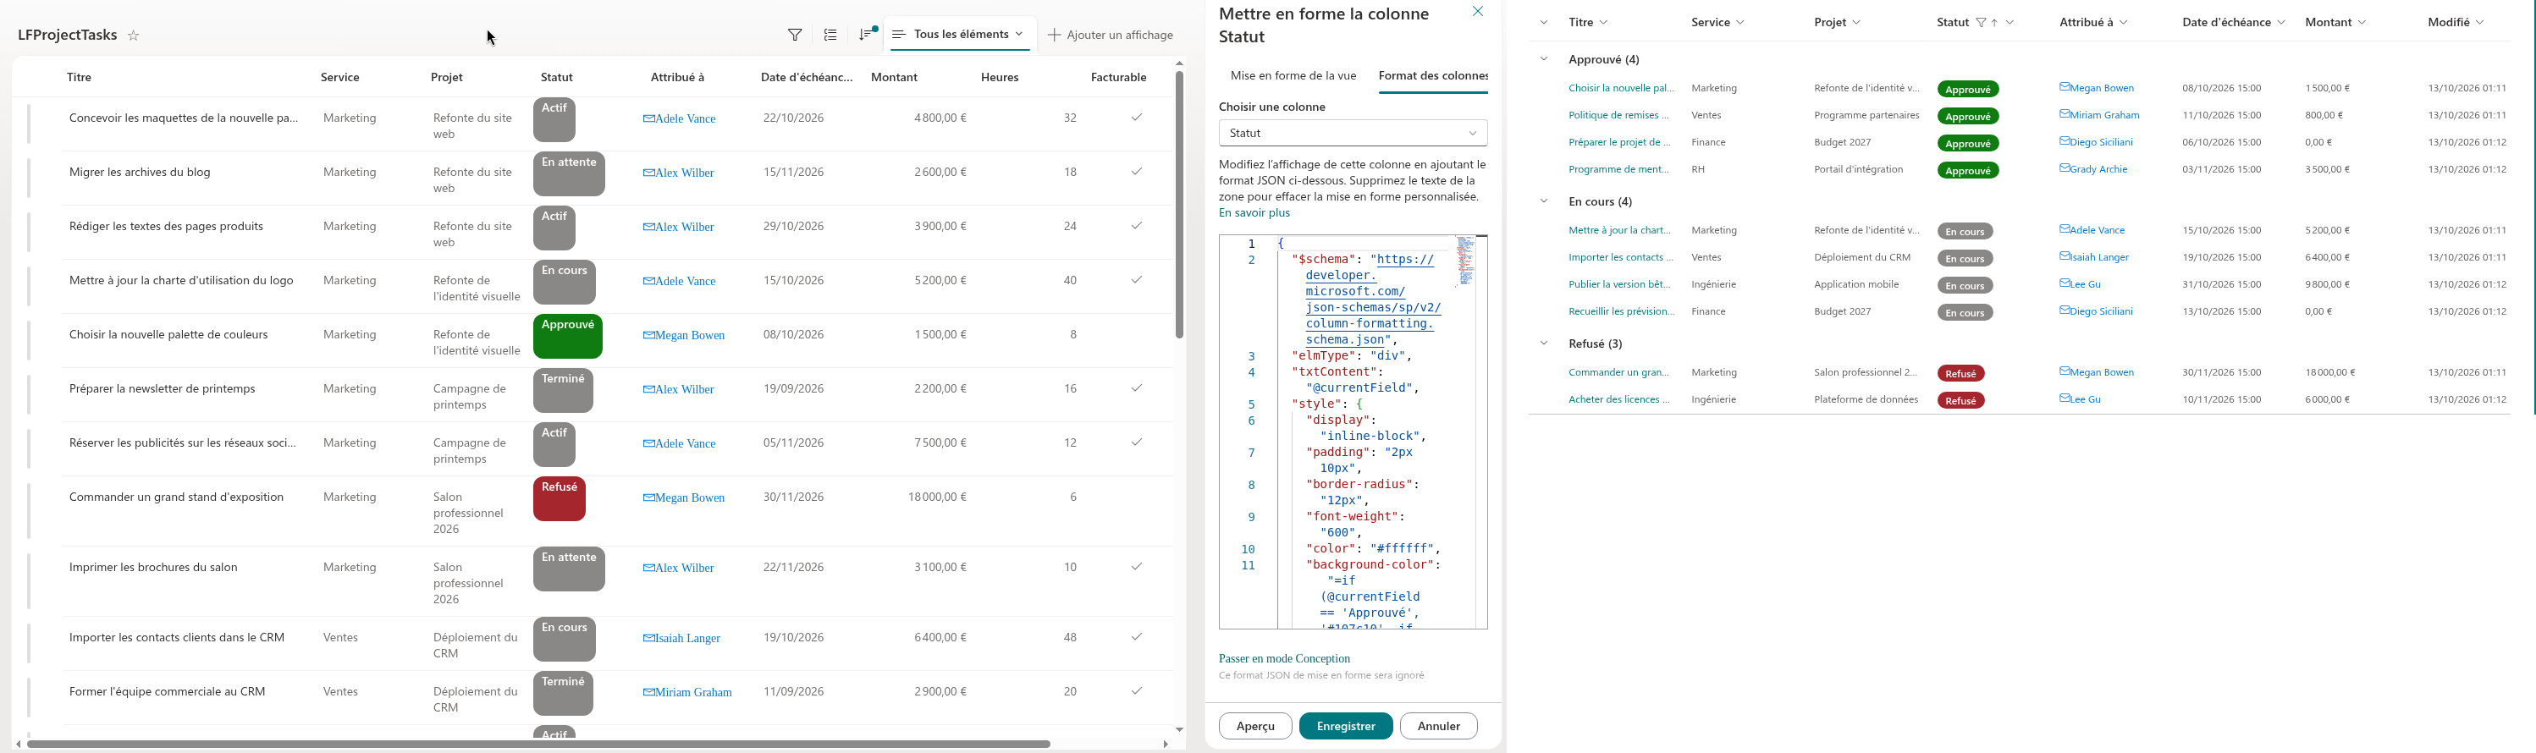Collapse all groups using header chevron left of Titre
This screenshot has width=2536, height=753.
pyautogui.click(x=1544, y=23)
